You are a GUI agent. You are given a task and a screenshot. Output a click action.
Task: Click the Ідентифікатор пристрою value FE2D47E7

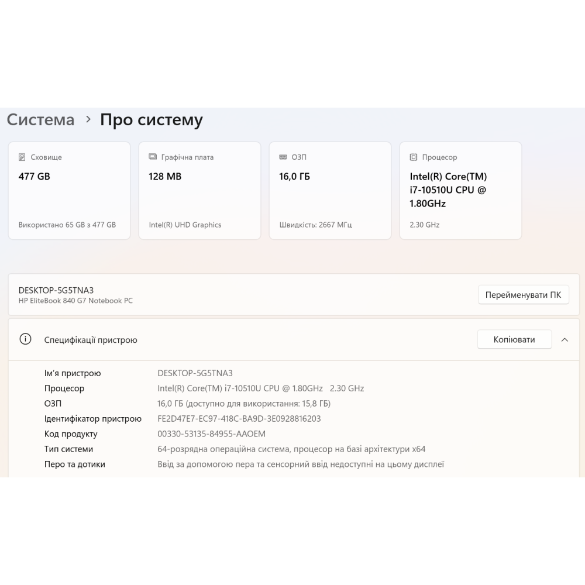[239, 419]
